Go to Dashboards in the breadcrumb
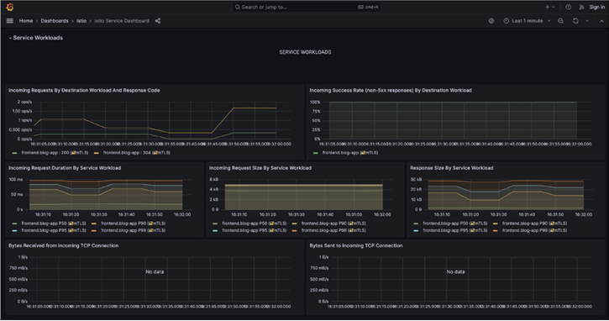This screenshot has height=321, width=609. (x=55, y=21)
